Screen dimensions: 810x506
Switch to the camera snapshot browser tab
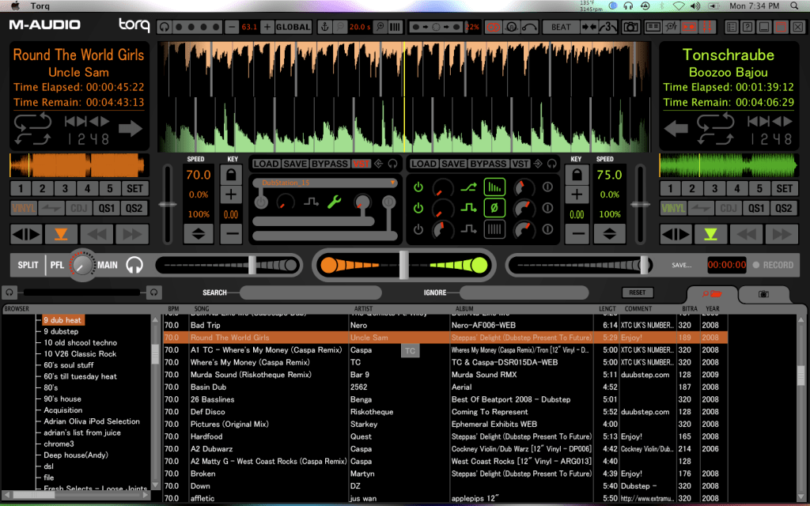pyautogui.click(x=763, y=294)
